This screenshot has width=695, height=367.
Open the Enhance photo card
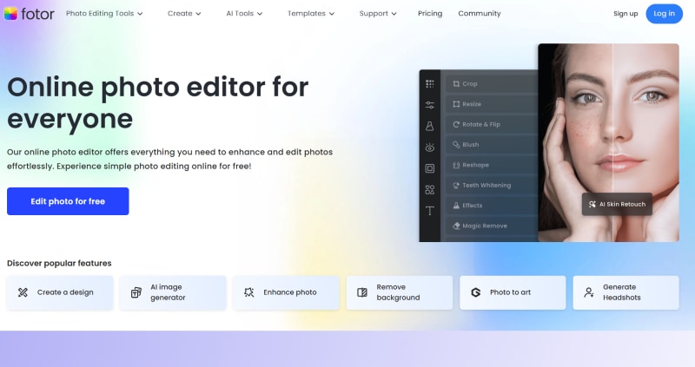click(286, 292)
